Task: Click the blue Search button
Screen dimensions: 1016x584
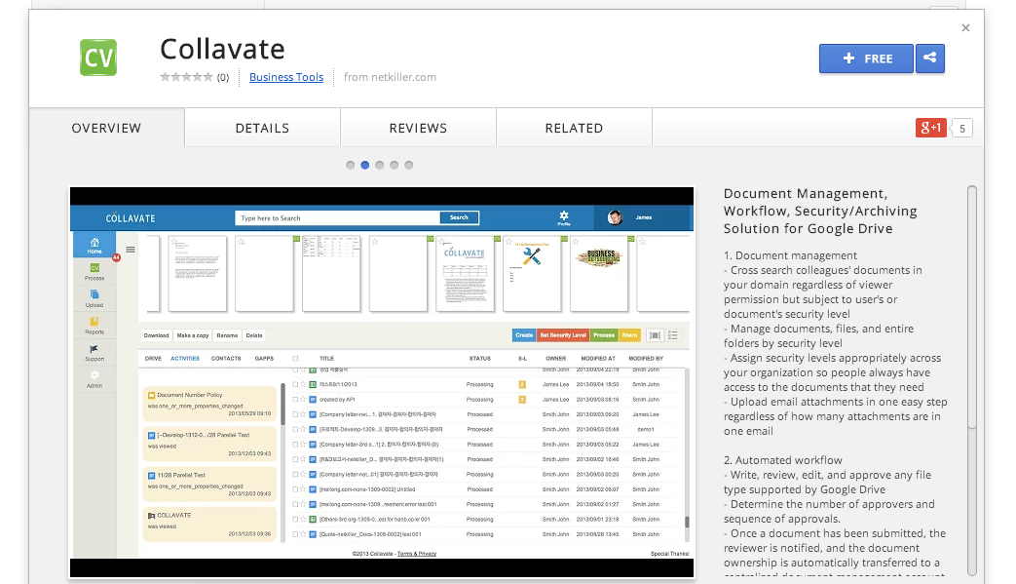Action: [x=459, y=217]
